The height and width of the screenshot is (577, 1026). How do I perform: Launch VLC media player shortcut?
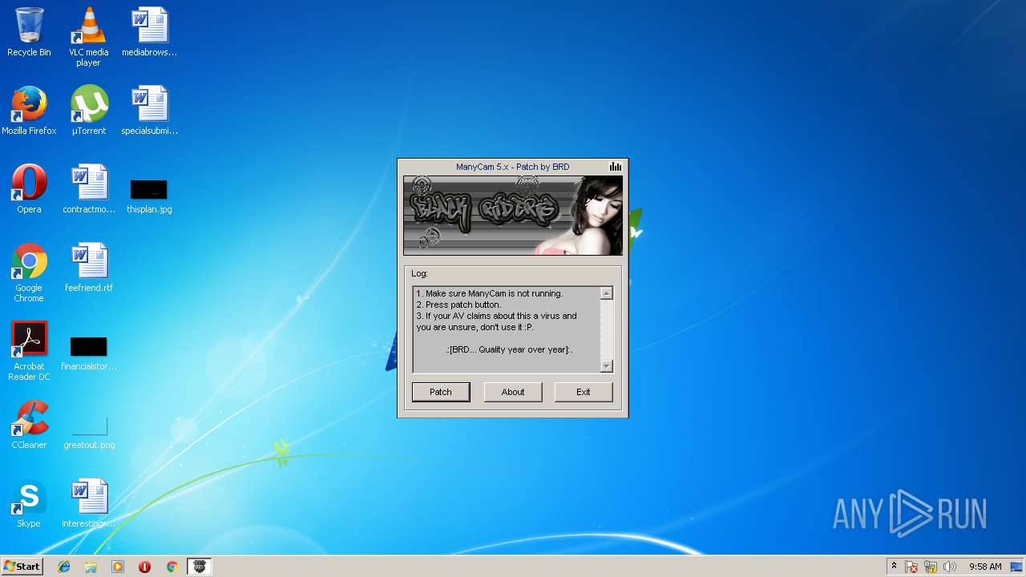(x=89, y=37)
